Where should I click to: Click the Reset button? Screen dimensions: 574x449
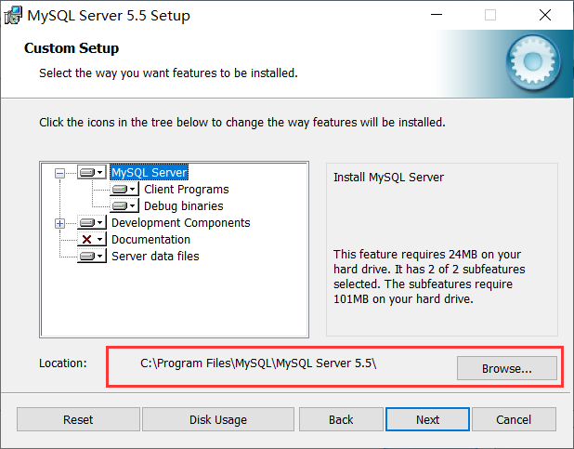78,419
